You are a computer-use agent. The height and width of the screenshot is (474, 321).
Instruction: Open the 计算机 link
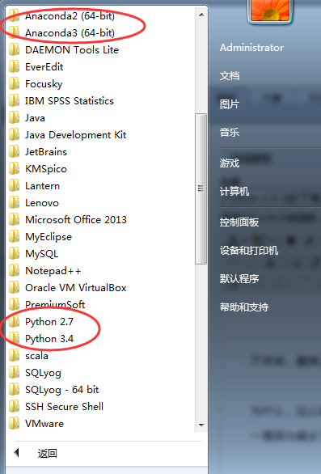click(234, 192)
